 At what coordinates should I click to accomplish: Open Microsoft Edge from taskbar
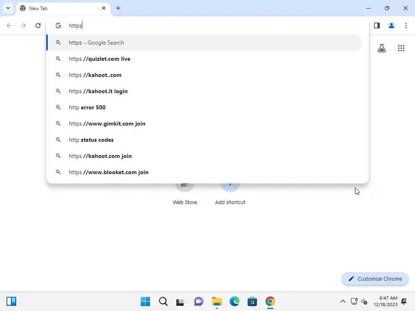(234, 301)
